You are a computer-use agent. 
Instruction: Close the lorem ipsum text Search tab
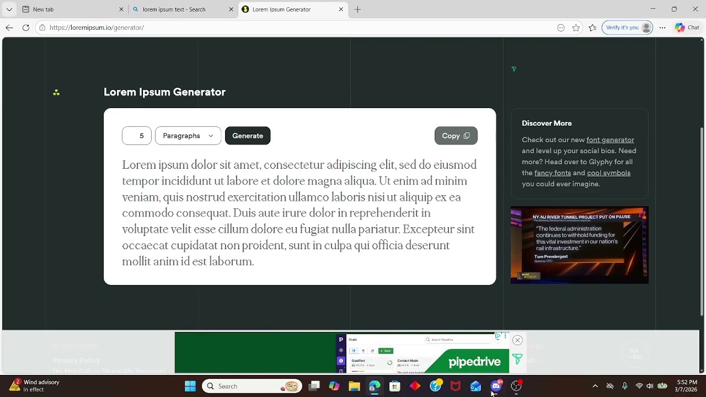(232, 9)
